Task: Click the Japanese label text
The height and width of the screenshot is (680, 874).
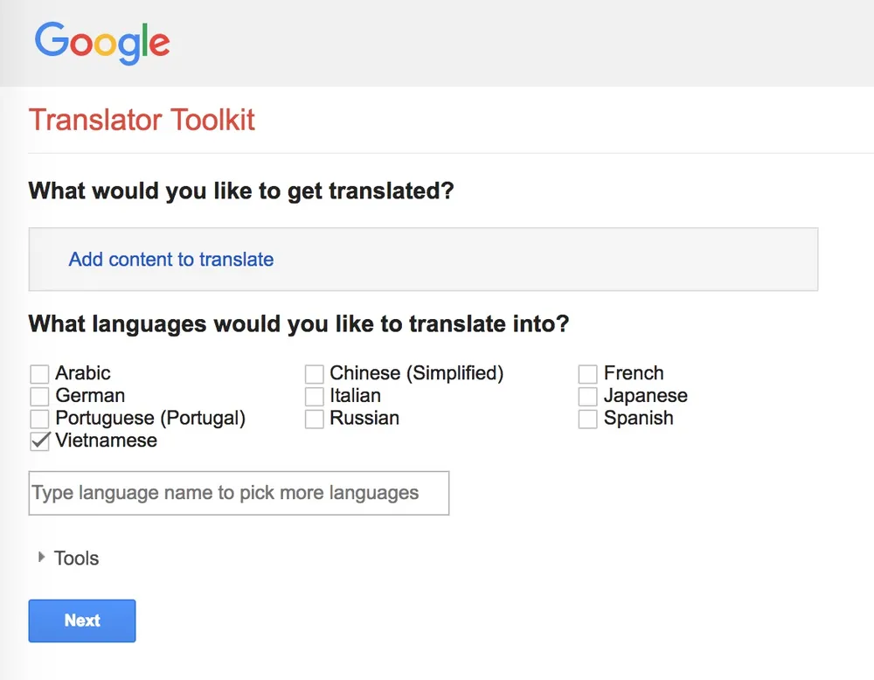Action: coord(645,396)
